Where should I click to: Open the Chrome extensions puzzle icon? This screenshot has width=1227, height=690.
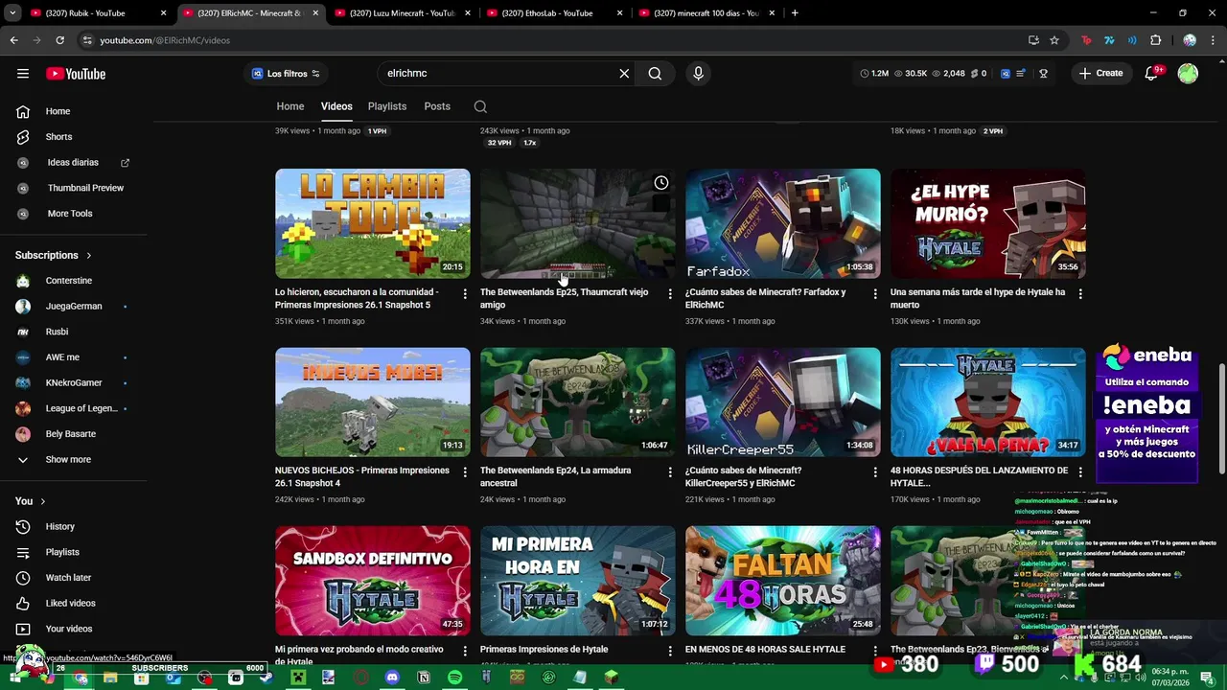pos(1155,40)
